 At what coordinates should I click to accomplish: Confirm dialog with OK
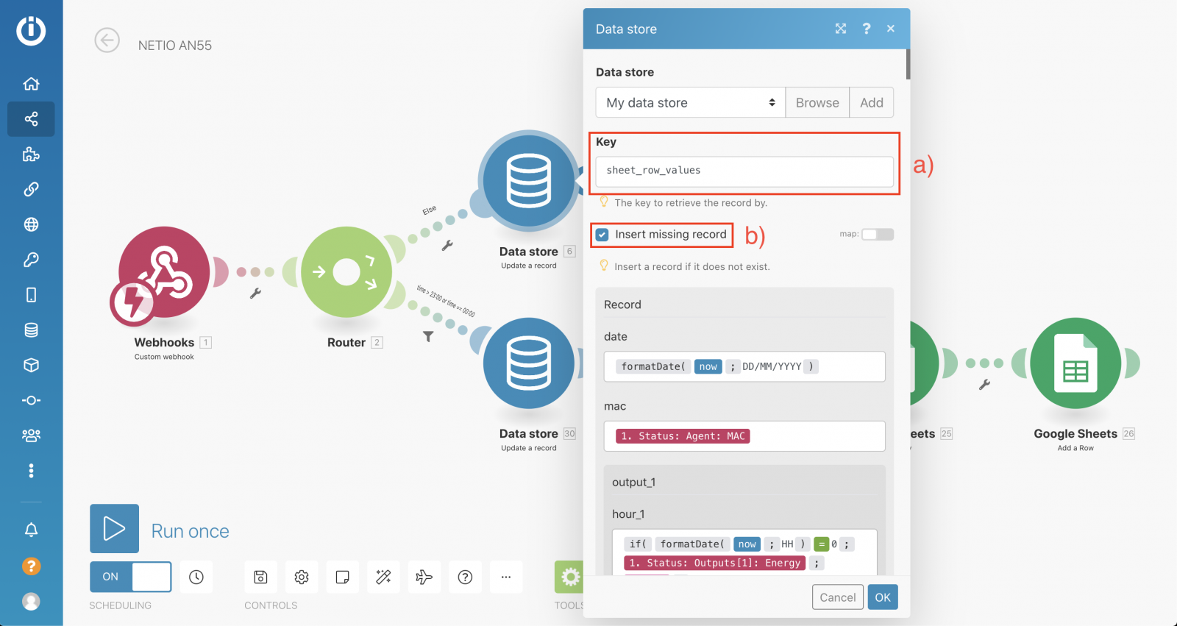pos(883,597)
